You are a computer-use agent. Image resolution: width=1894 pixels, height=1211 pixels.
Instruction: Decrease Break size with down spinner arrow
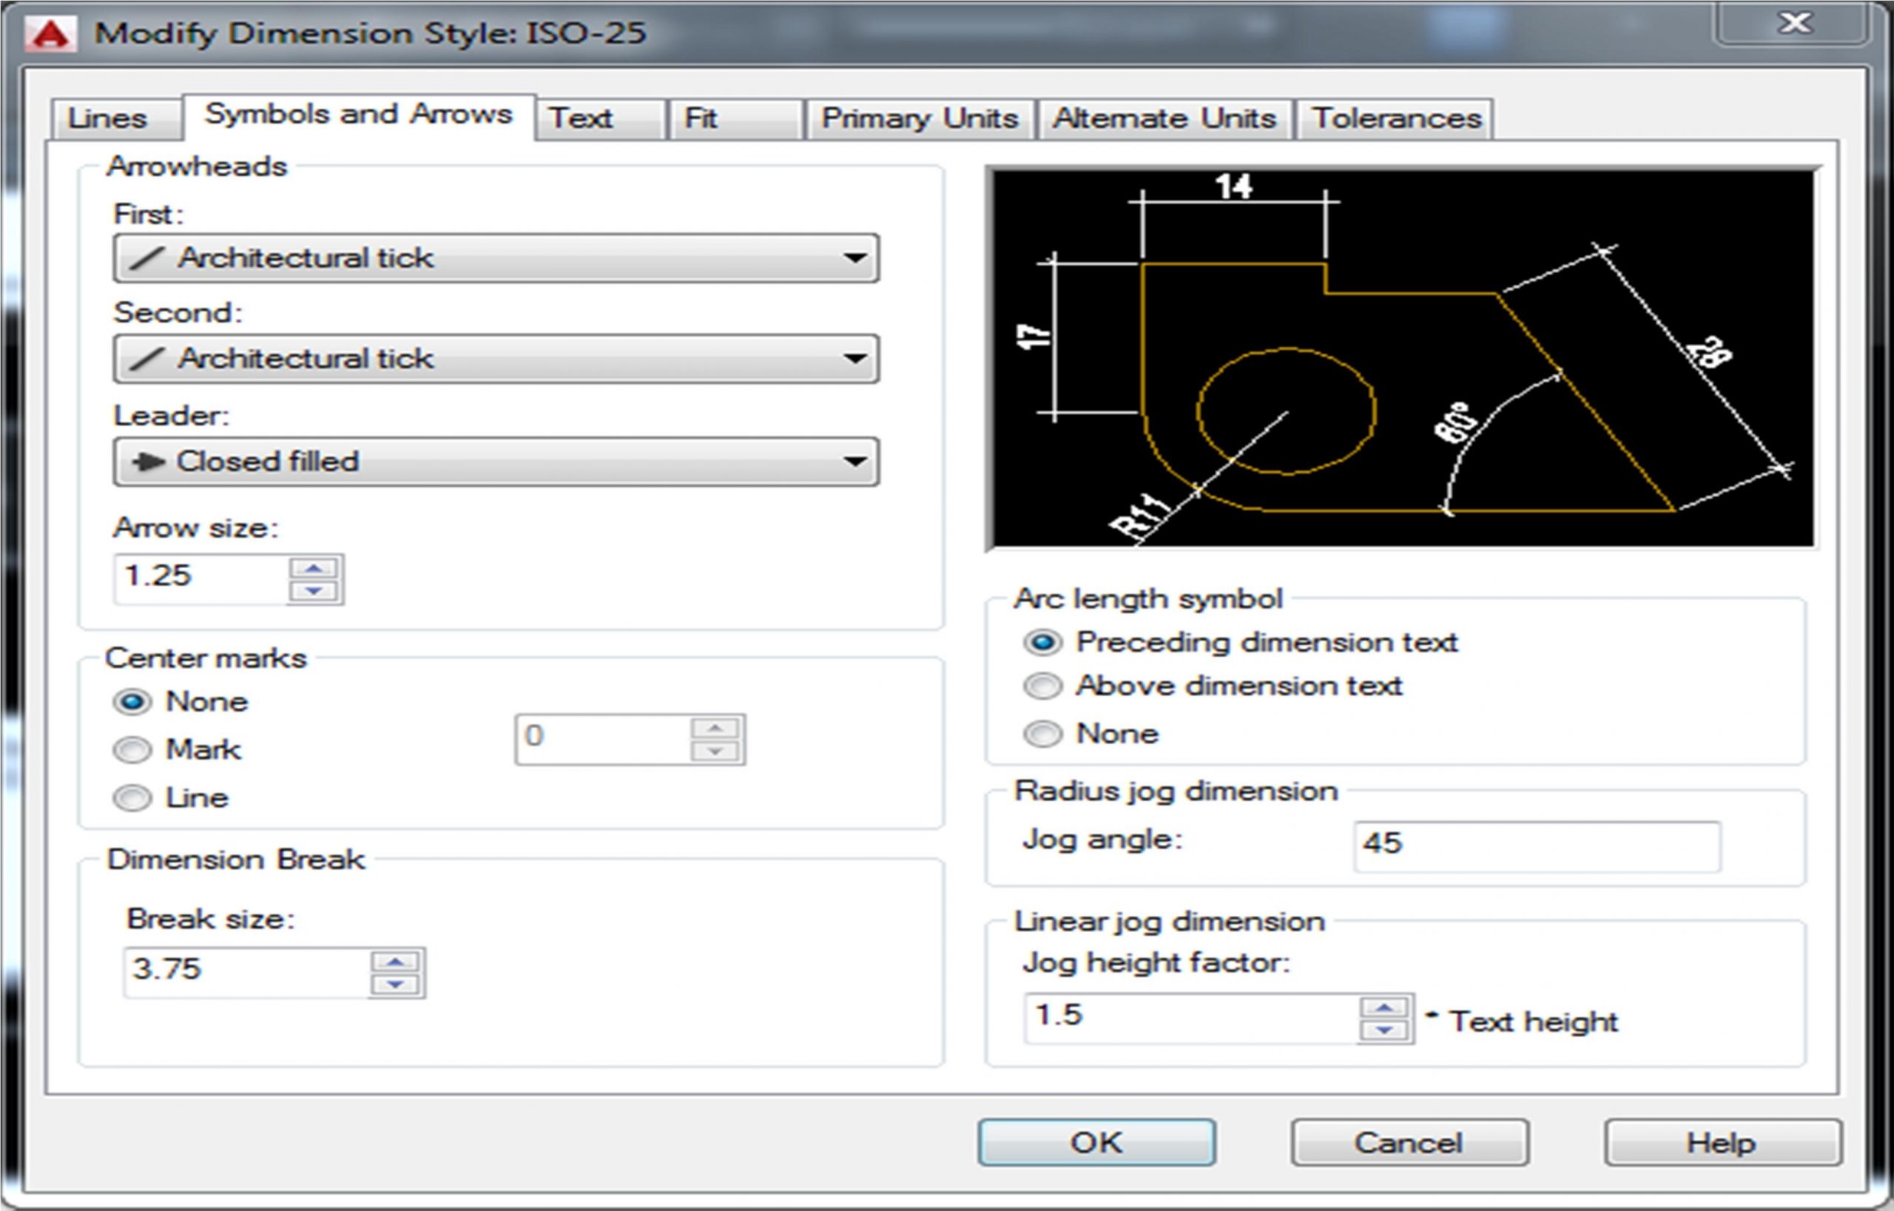[395, 985]
